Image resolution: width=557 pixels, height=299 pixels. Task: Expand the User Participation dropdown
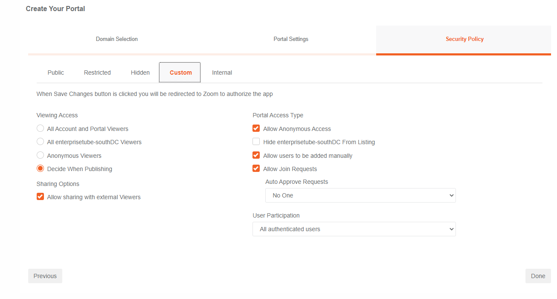(354, 229)
